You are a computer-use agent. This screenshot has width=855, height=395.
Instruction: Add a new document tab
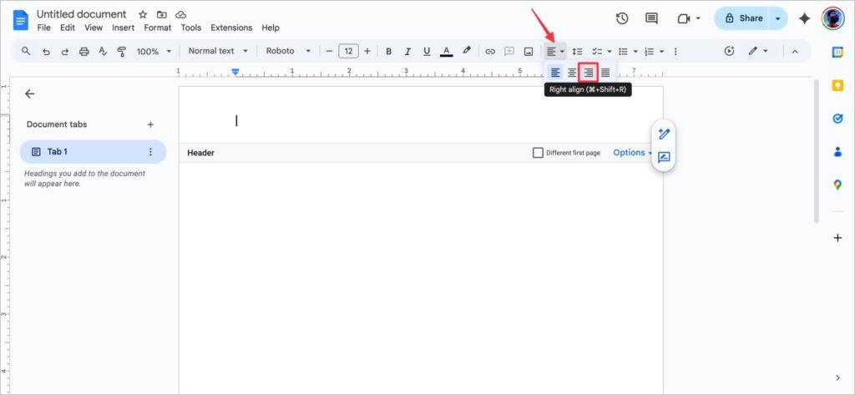[x=150, y=124]
